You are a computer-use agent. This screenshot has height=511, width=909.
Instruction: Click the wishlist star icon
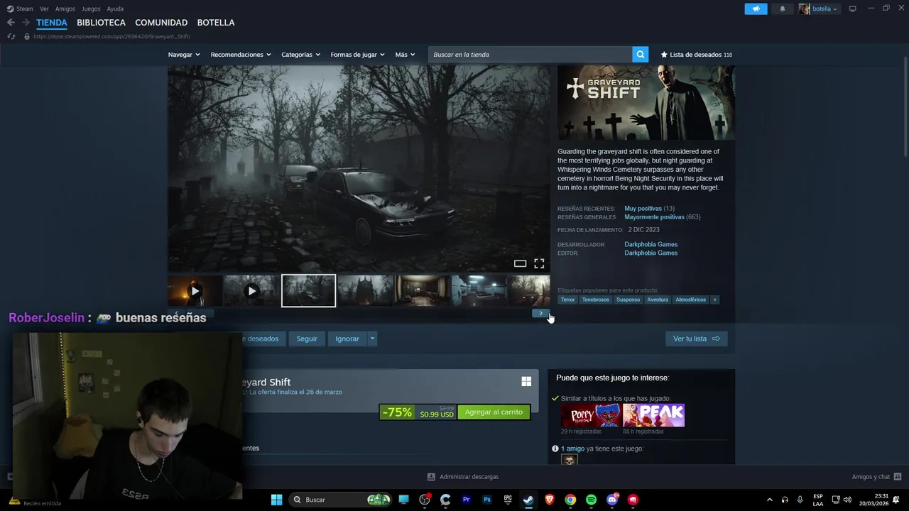(x=664, y=55)
